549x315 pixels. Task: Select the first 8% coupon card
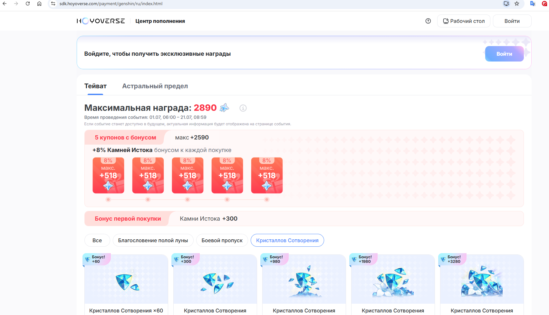coord(108,176)
